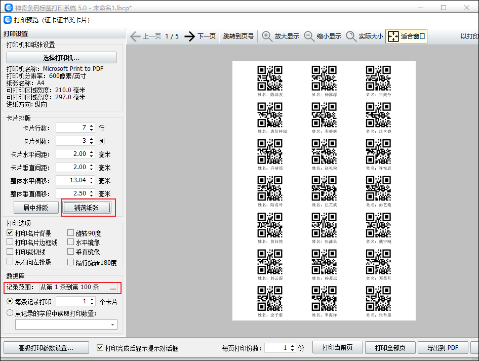Go to previous page with the left arrow icon
The height and width of the screenshot is (361, 479).
tap(135, 36)
